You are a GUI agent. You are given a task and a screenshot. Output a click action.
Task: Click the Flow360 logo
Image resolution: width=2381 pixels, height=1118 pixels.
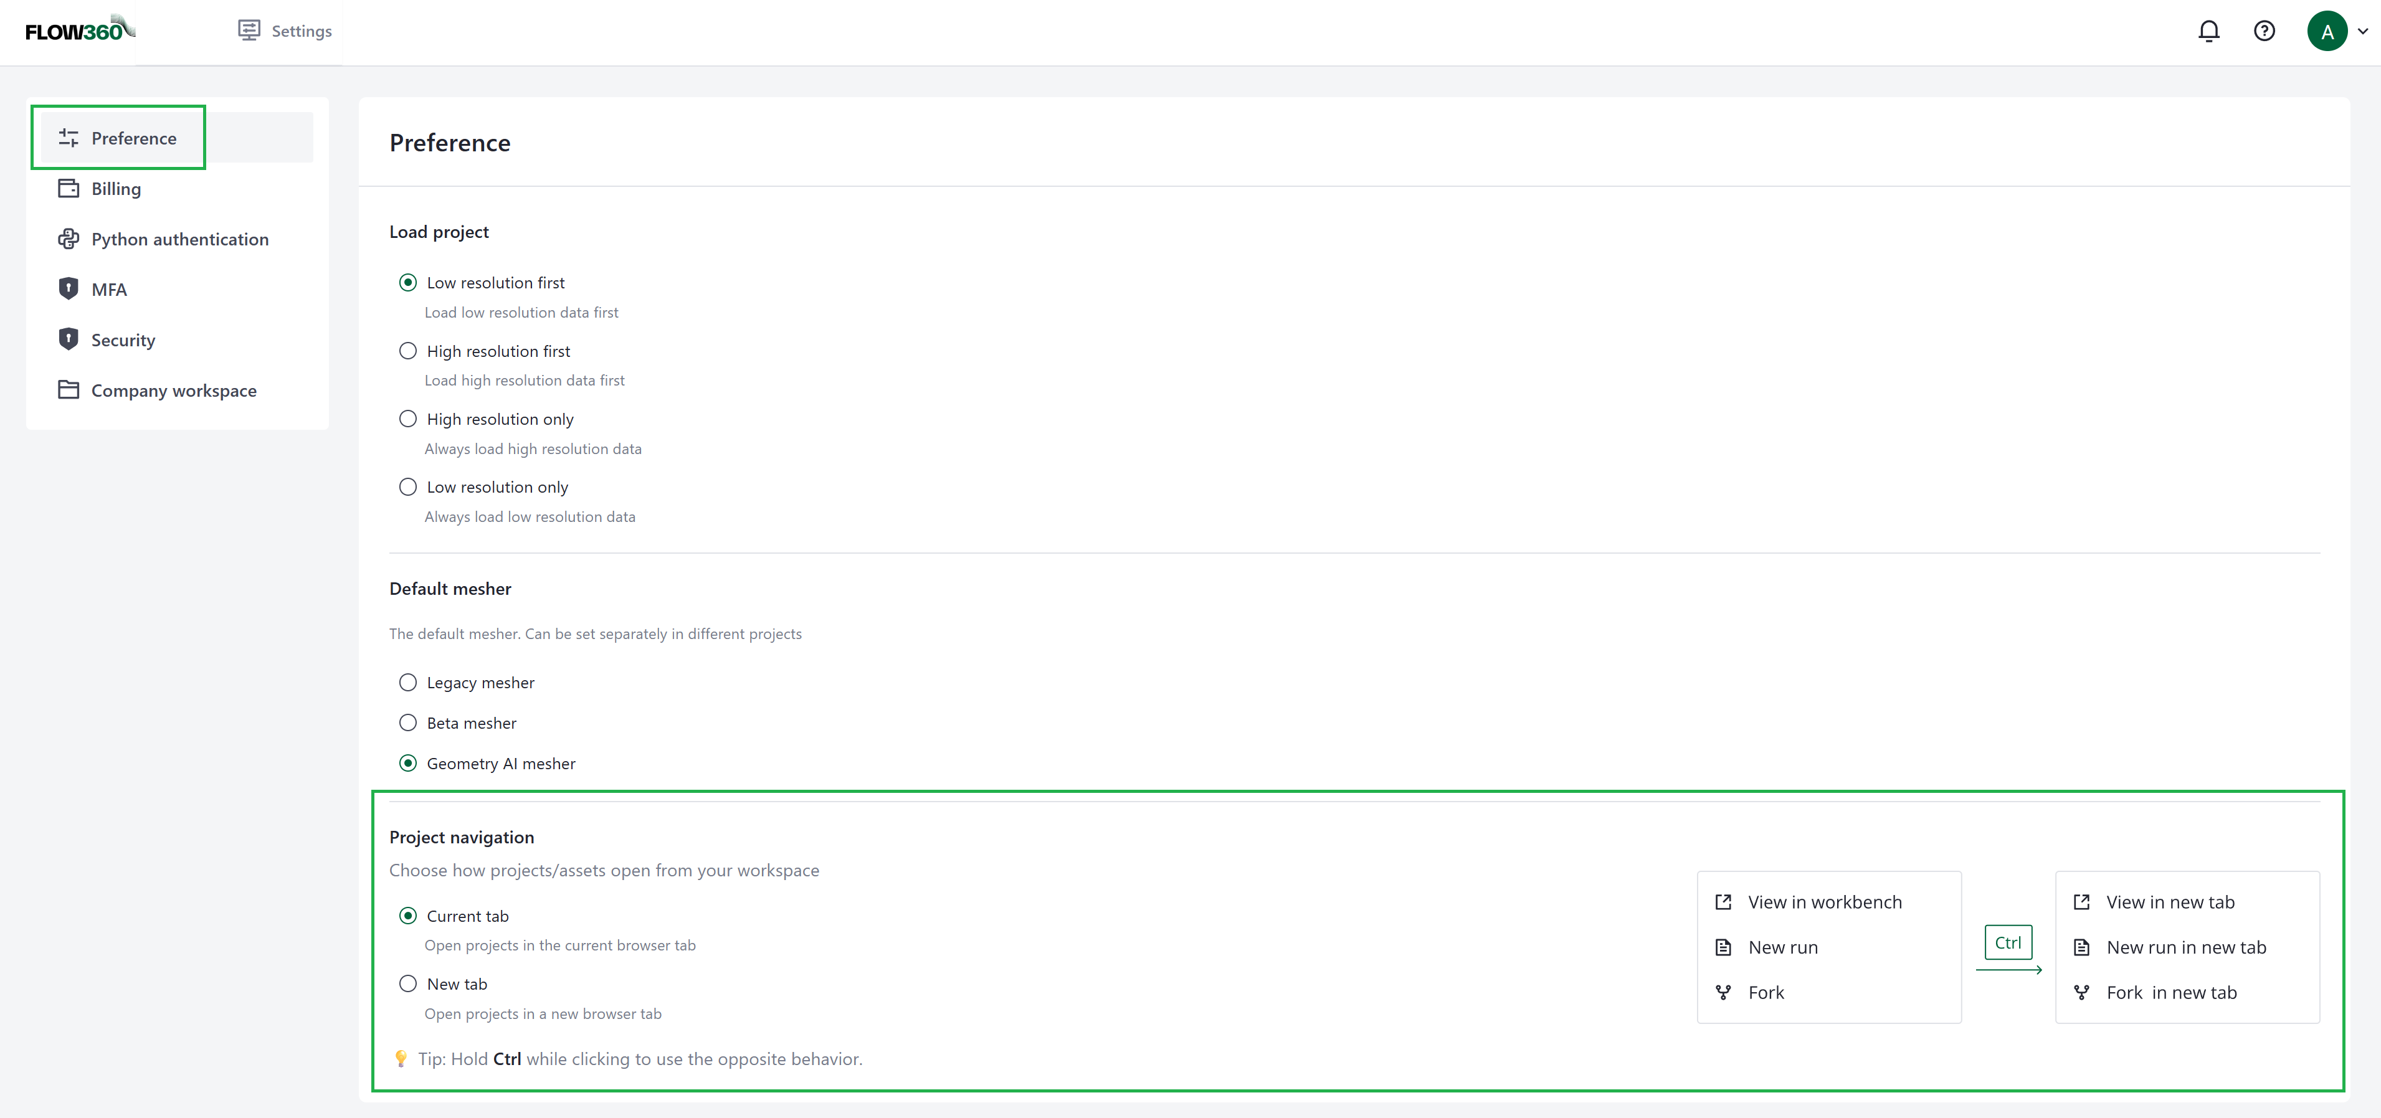pos(80,29)
